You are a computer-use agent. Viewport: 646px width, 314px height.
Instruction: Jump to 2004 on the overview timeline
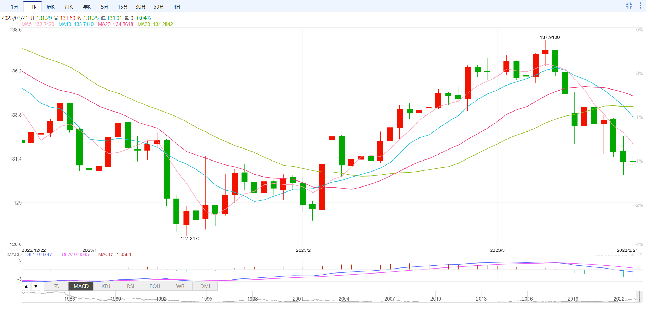344,299
